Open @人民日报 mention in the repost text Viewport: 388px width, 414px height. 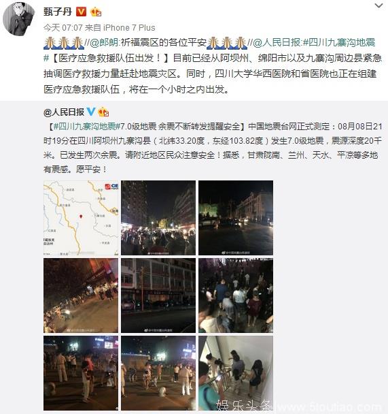pyautogui.click(x=277, y=42)
